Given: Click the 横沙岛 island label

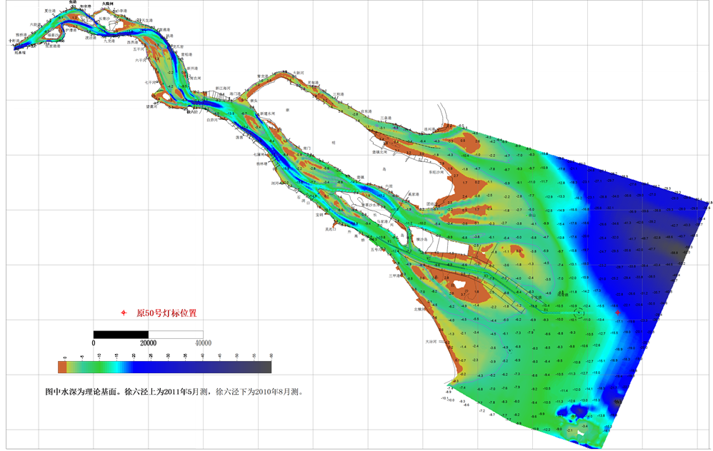Looking at the screenshot, I should pos(424,239).
